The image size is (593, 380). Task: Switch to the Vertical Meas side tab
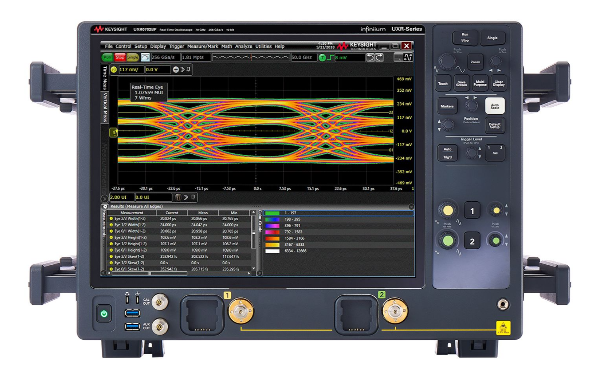pos(105,107)
